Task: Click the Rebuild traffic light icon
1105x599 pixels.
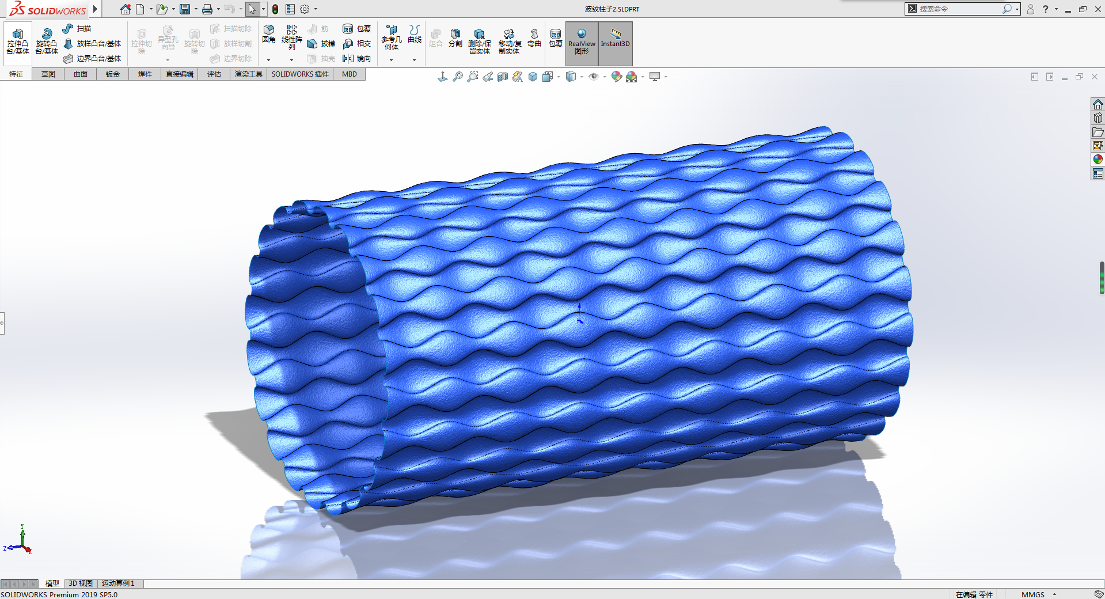Action: [275, 9]
